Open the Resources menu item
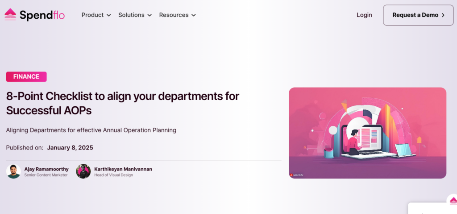Image resolution: width=457 pixels, height=214 pixels. pos(174,15)
